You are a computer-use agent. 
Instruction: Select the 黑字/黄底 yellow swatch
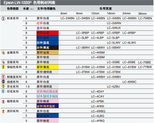(x=47, y=67)
